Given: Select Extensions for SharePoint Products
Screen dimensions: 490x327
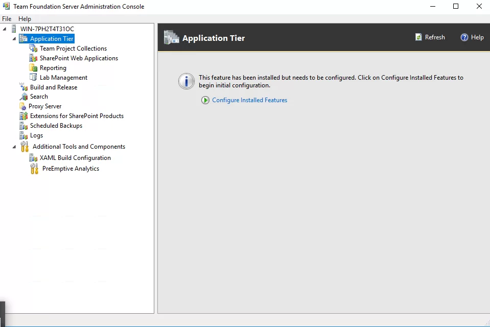Looking at the screenshot, I should (77, 116).
